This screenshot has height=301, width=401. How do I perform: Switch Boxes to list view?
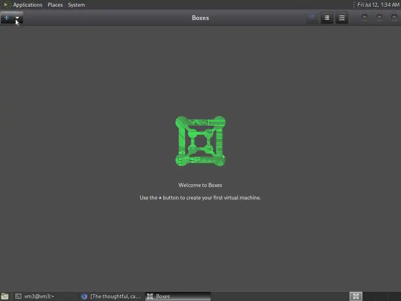pos(327,18)
